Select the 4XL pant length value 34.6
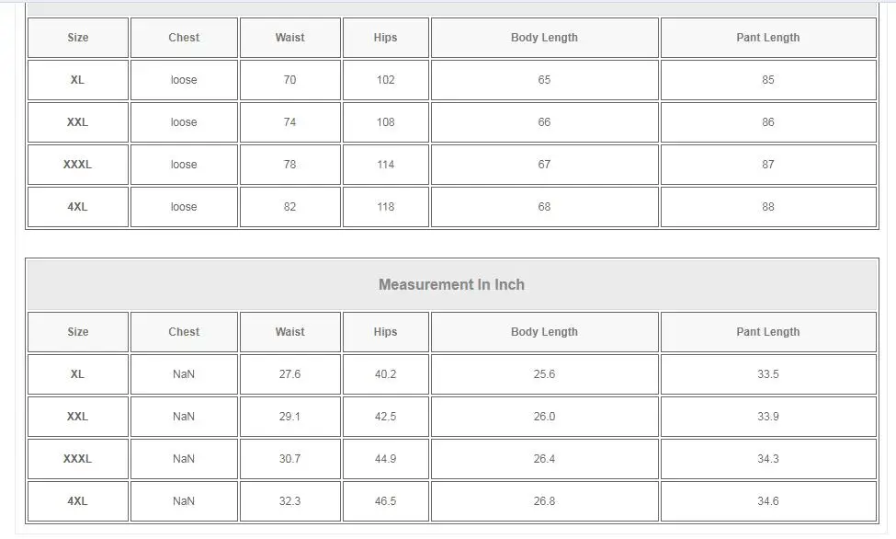 (x=768, y=501)
